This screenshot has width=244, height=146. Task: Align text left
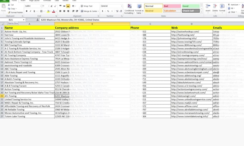coord(60,11)
